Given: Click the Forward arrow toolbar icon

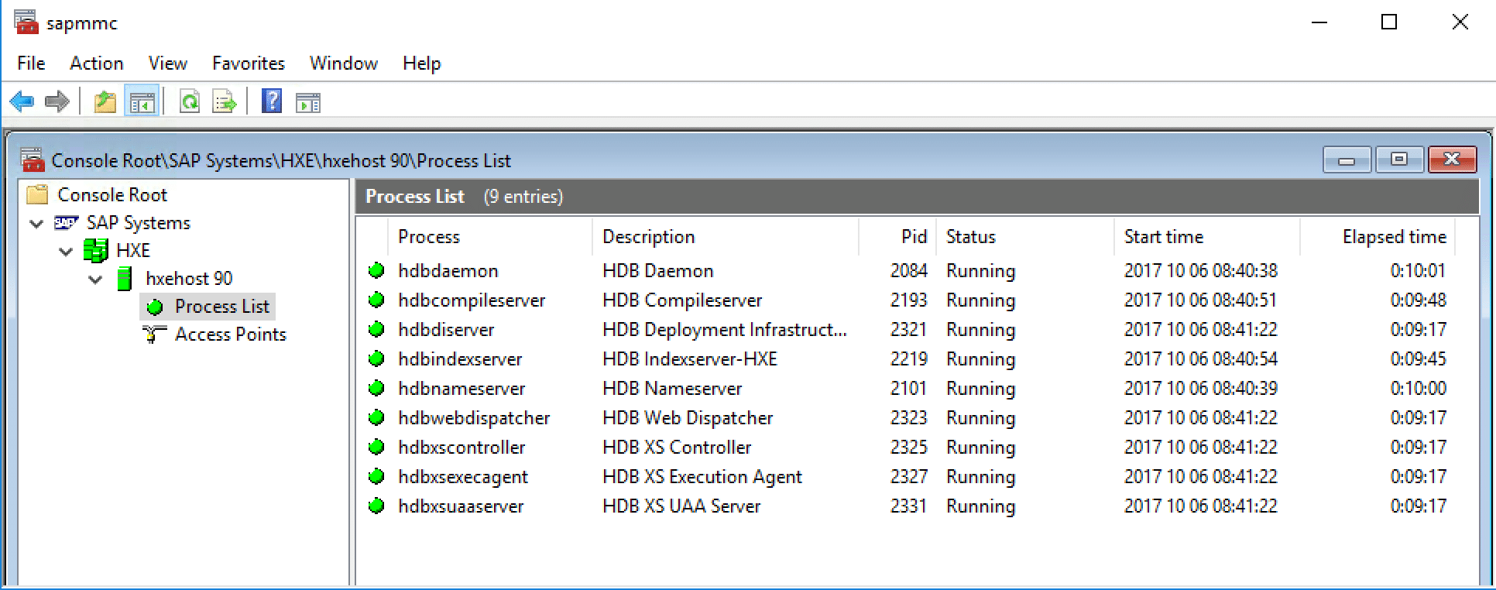Looking at the screenshot, I should click(x=57, y=102).
